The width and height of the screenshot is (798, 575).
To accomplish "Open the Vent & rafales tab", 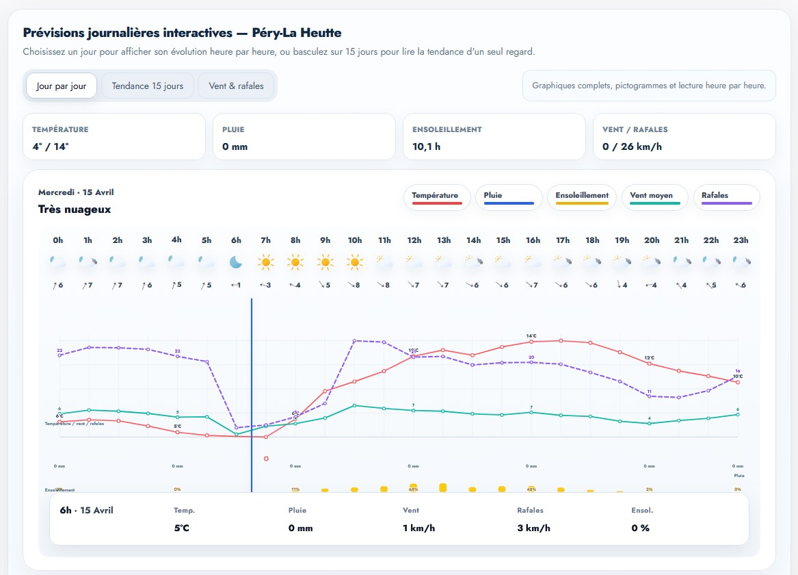I will (236, 86).
